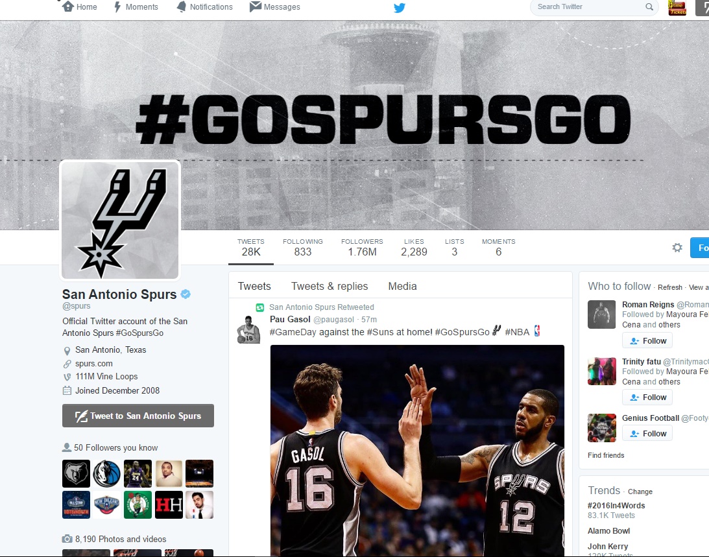Open the user avatar menu at top right
The width and height of the screenshot is (709, 557).
677,7
